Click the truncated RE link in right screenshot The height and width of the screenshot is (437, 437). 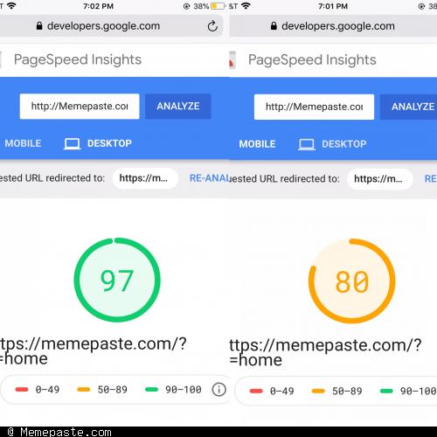click(x=431, y=178)
